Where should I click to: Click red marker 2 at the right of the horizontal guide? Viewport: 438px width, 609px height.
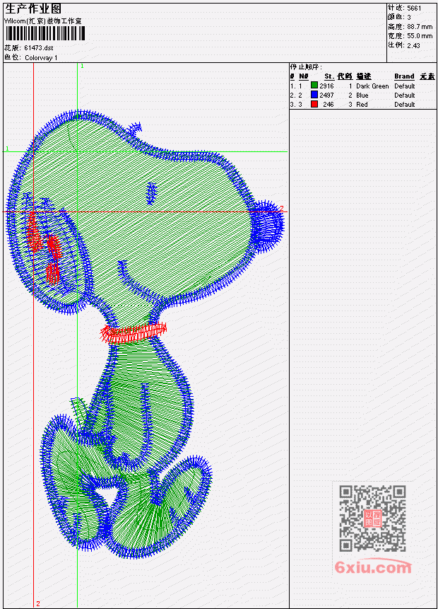282,208
